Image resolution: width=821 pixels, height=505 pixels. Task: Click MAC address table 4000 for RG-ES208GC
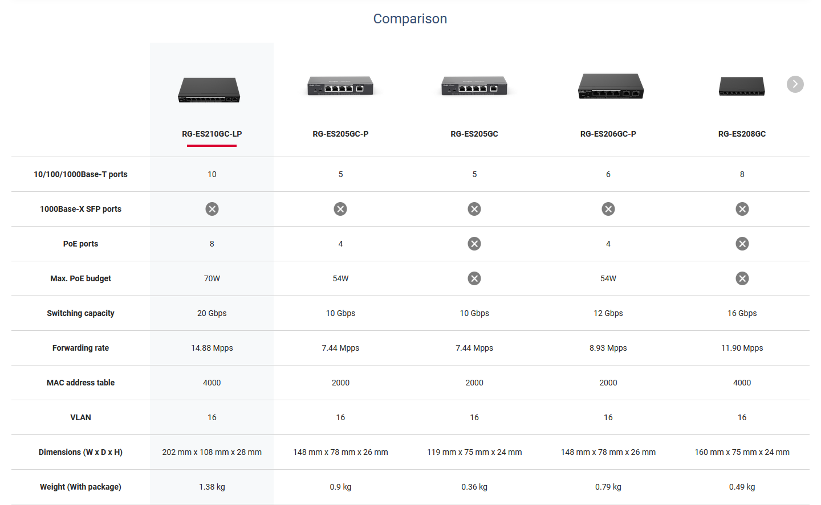[742, 383]
